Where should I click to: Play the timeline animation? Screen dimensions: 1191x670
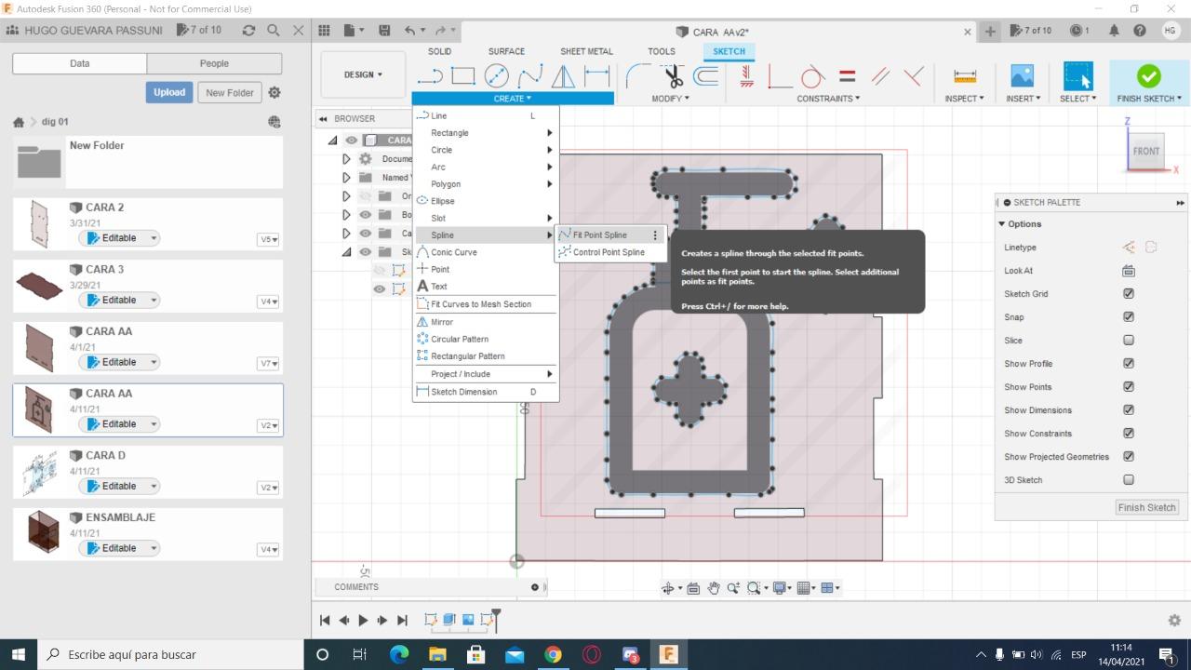point(363,620)
